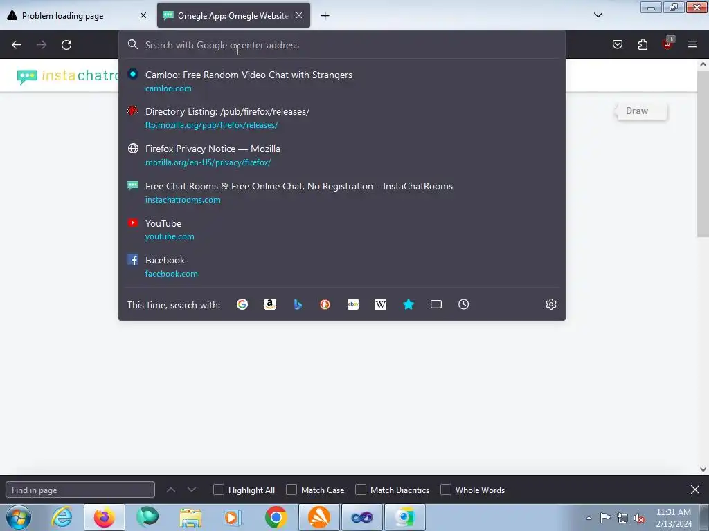Search this time with Bing icon
This screenshot has height=531, width=709.
(298, 304)
